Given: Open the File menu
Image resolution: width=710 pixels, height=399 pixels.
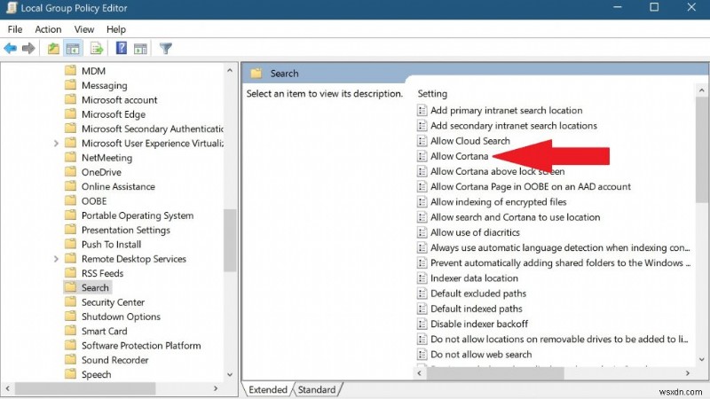Looking at the screenshot, I should 15,29.
